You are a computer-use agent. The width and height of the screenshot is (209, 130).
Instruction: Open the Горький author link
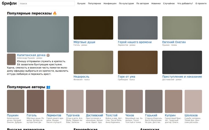click(x=151, y=115)
